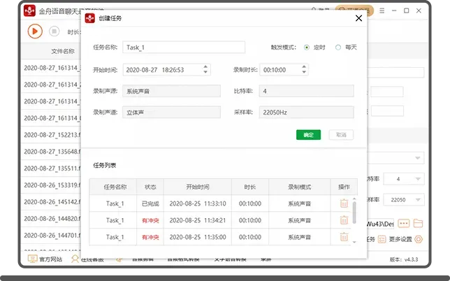
Task: Select the file 2020-08-27_135648 in main list
Action: (x=52, y=151)
